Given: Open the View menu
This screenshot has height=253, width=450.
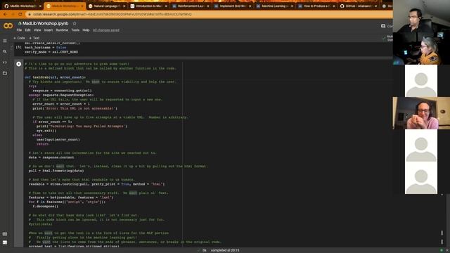Looking at the screenshot, I should click(37, 30).
